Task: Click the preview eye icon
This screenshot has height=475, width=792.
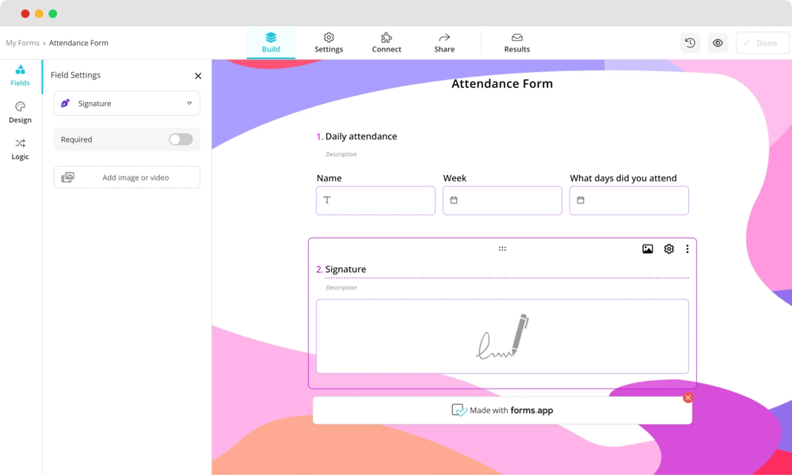Action: pos(718,43)
